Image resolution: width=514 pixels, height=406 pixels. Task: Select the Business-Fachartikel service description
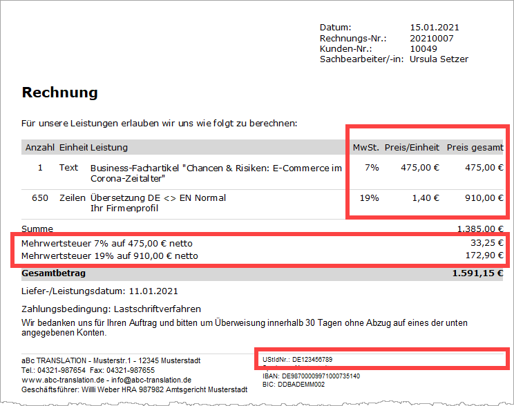pyautogui.click(x=216, y=173)
